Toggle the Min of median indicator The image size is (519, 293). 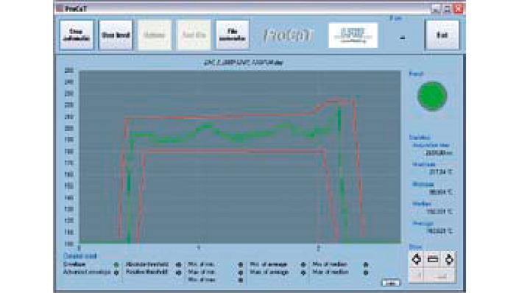[366, 264]
